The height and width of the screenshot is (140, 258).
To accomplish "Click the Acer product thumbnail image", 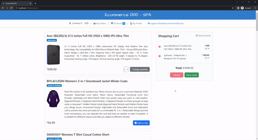I will (x=53, y=55).
